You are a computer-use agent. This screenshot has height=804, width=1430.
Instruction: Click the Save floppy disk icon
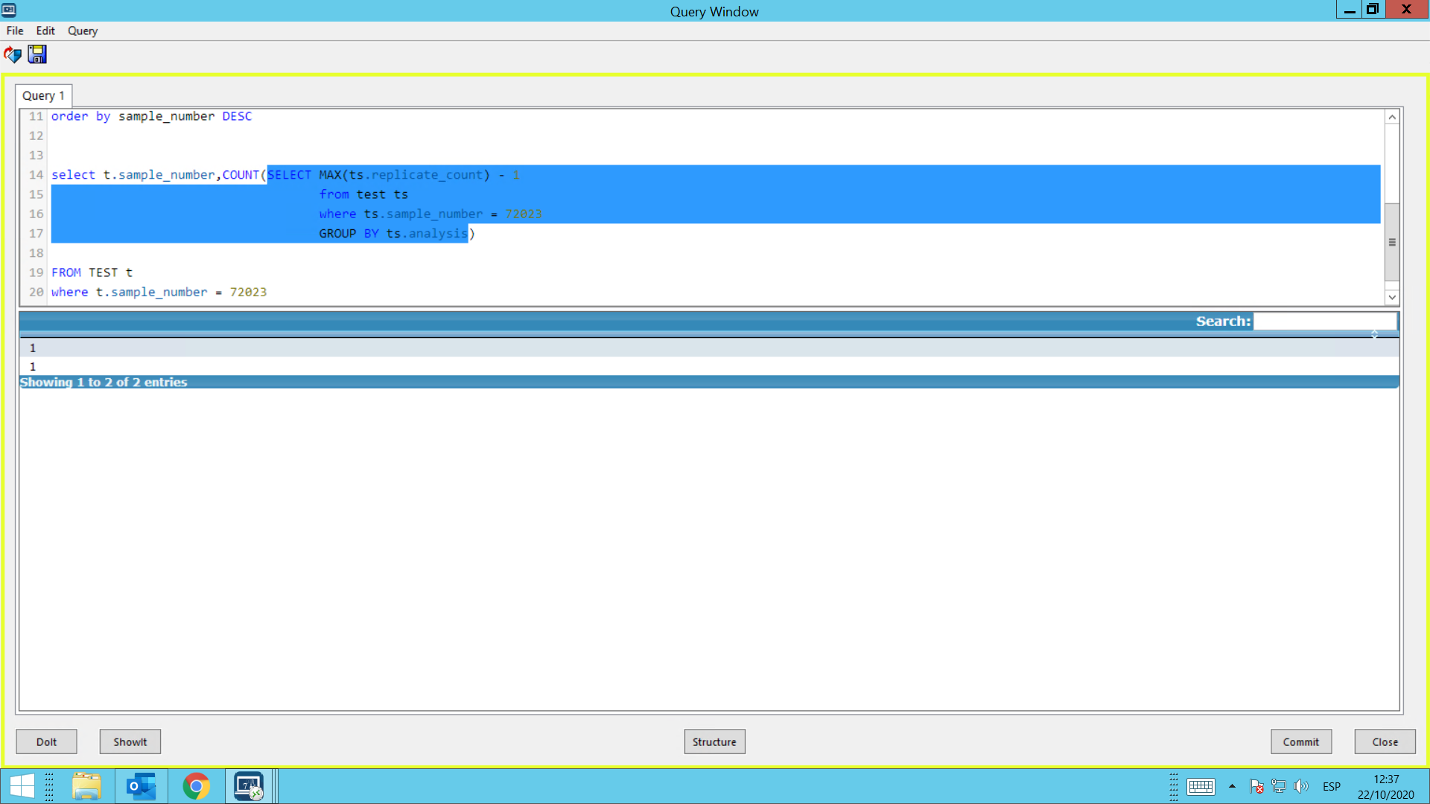click(37, 54)
